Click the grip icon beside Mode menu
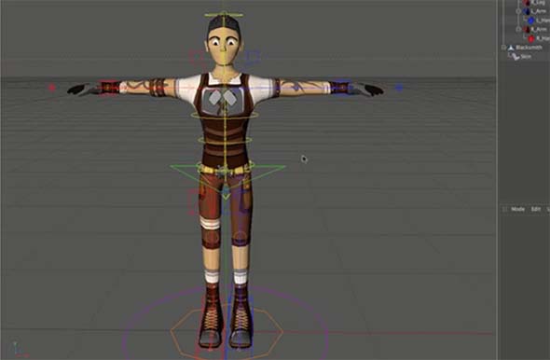Viewport: 550px width, 360px height. pyautogui.click(x=504, y=209)
